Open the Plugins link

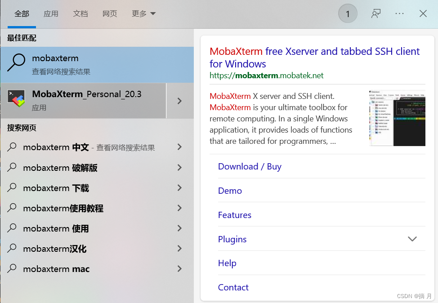click(232, 239)
